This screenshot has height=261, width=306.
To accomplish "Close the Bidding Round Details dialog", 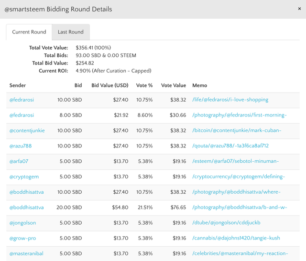I will pos(299,9).
